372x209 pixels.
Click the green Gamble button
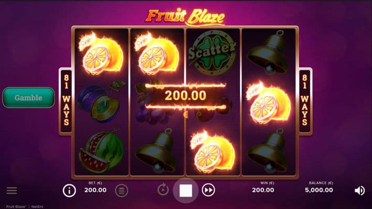pos(28,98)
